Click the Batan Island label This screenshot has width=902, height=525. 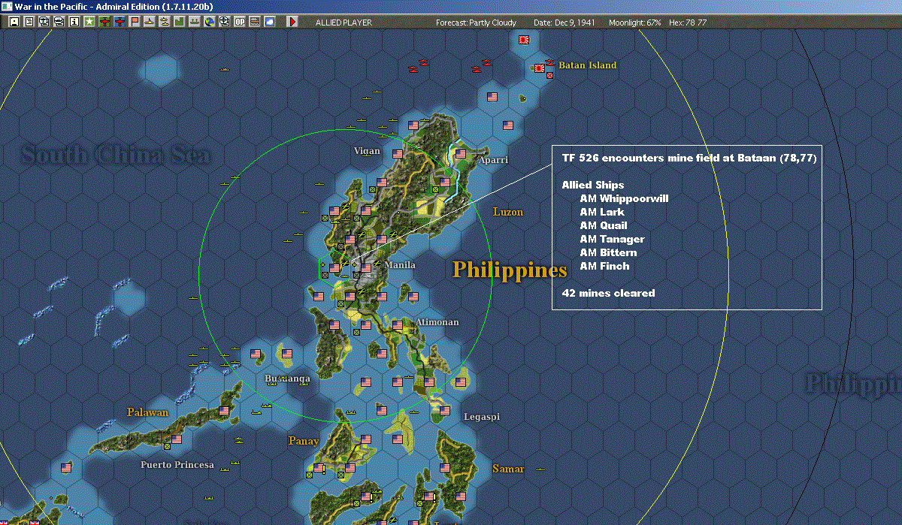pyautogui.click(x=587, y=65)
